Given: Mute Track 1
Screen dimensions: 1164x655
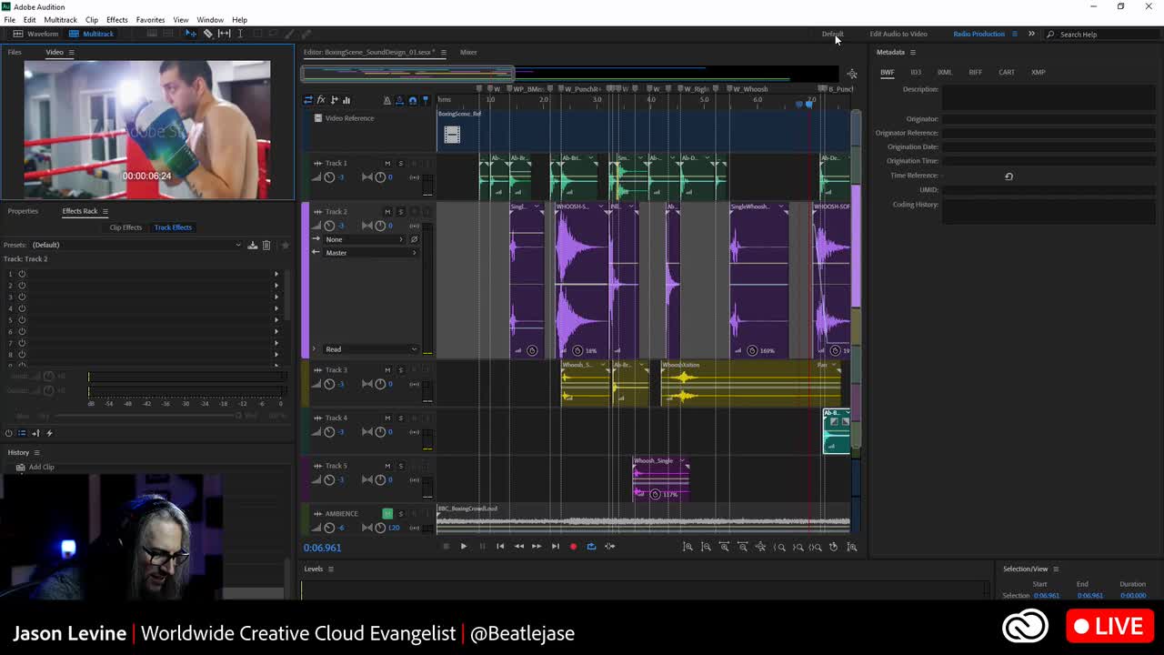Looking at the screenshot, I should [x=387, y=164].
